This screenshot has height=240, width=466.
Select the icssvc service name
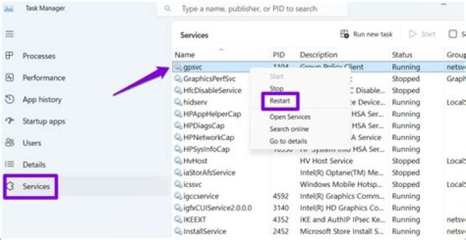point(192,185)
